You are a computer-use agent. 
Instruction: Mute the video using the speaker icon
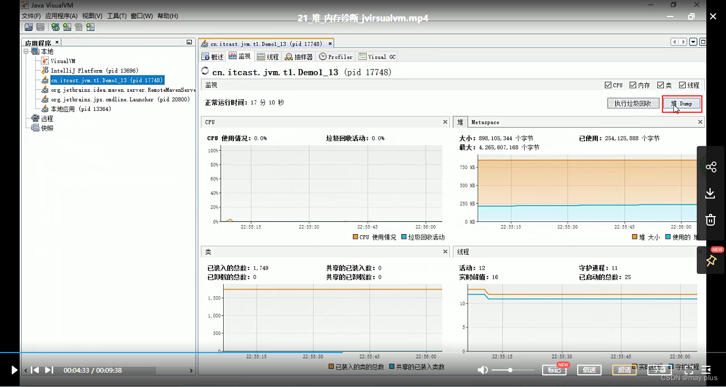[x=483, y=370]
